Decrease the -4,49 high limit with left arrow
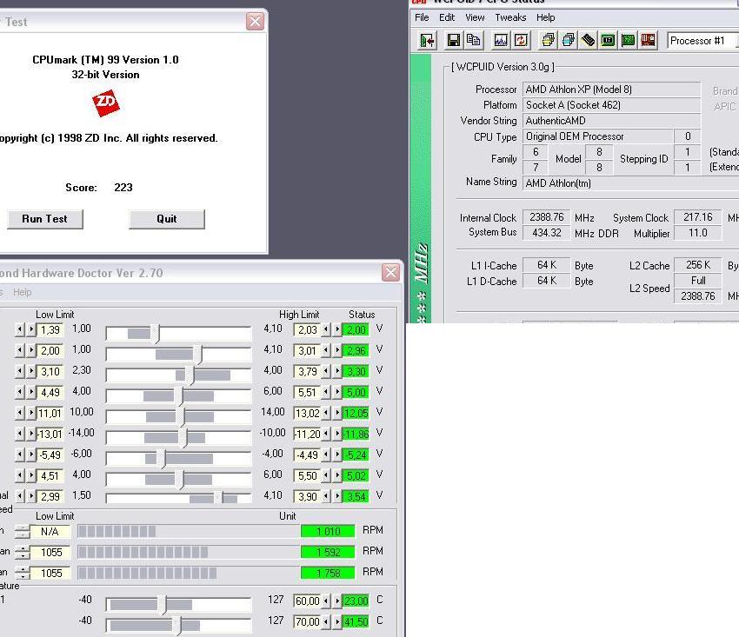Viewport: 739px width, 637px height. [x=326, y=455]
